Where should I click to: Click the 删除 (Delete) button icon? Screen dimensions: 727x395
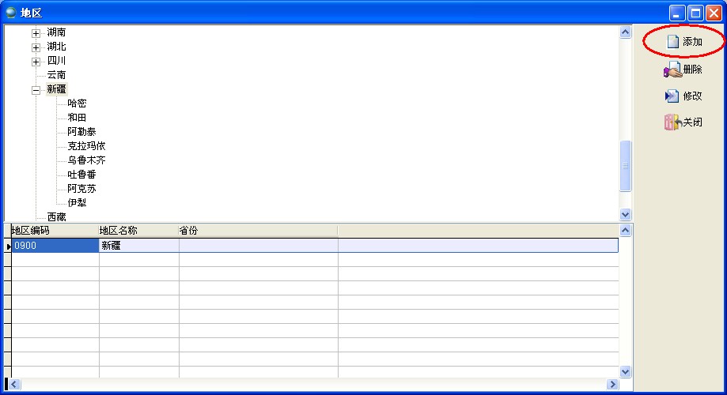[x=672, y=70]
